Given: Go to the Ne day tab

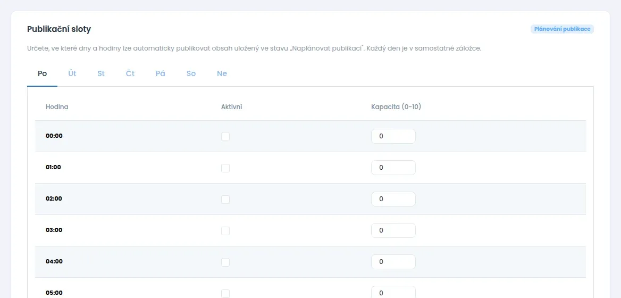Looking at the screenshot, I should [x=222, y=74].
